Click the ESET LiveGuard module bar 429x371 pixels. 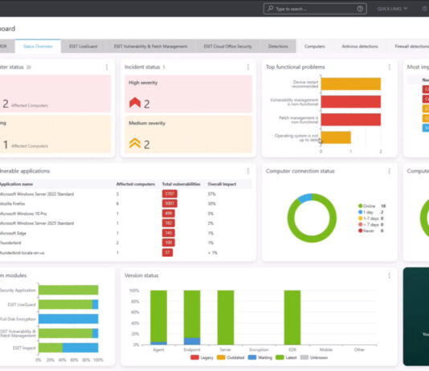tap(68, 304)
